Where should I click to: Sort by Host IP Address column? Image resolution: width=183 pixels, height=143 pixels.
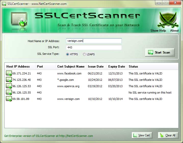(x=20, y=67)
